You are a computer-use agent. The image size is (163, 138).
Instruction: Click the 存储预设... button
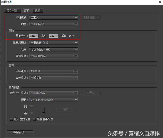(20, 132)
